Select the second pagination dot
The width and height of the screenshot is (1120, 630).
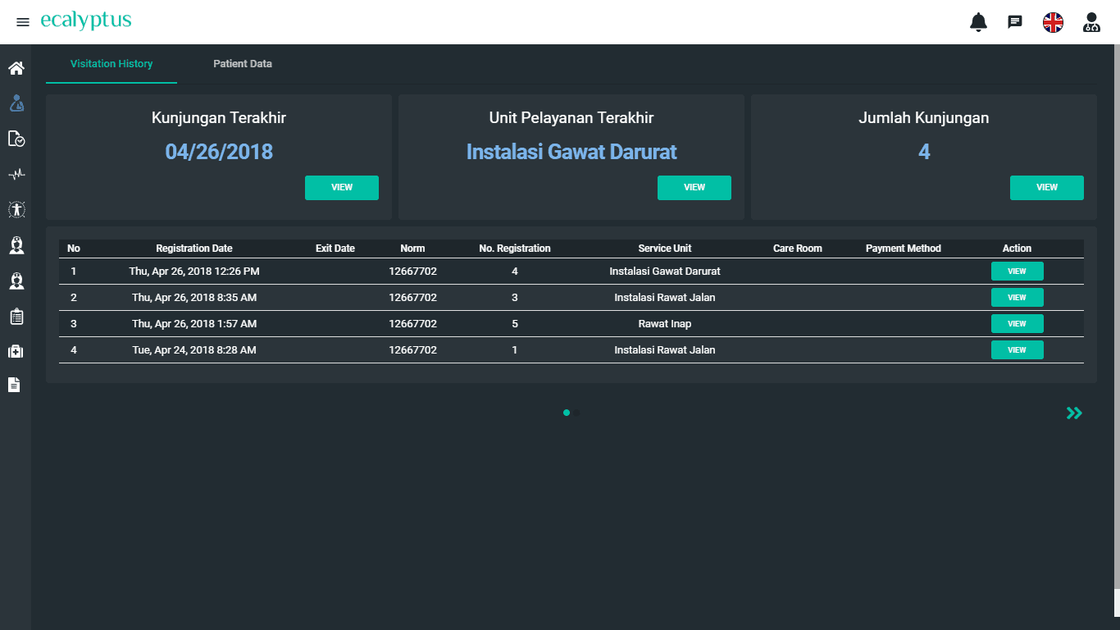click(577, 413)
